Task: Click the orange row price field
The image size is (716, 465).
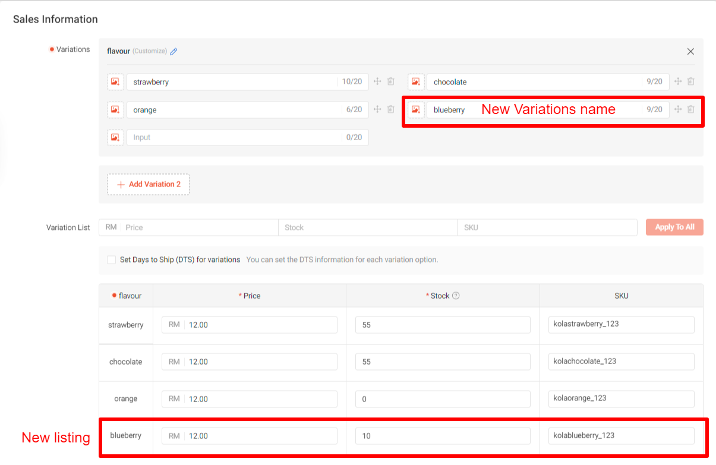Action: 250,399
